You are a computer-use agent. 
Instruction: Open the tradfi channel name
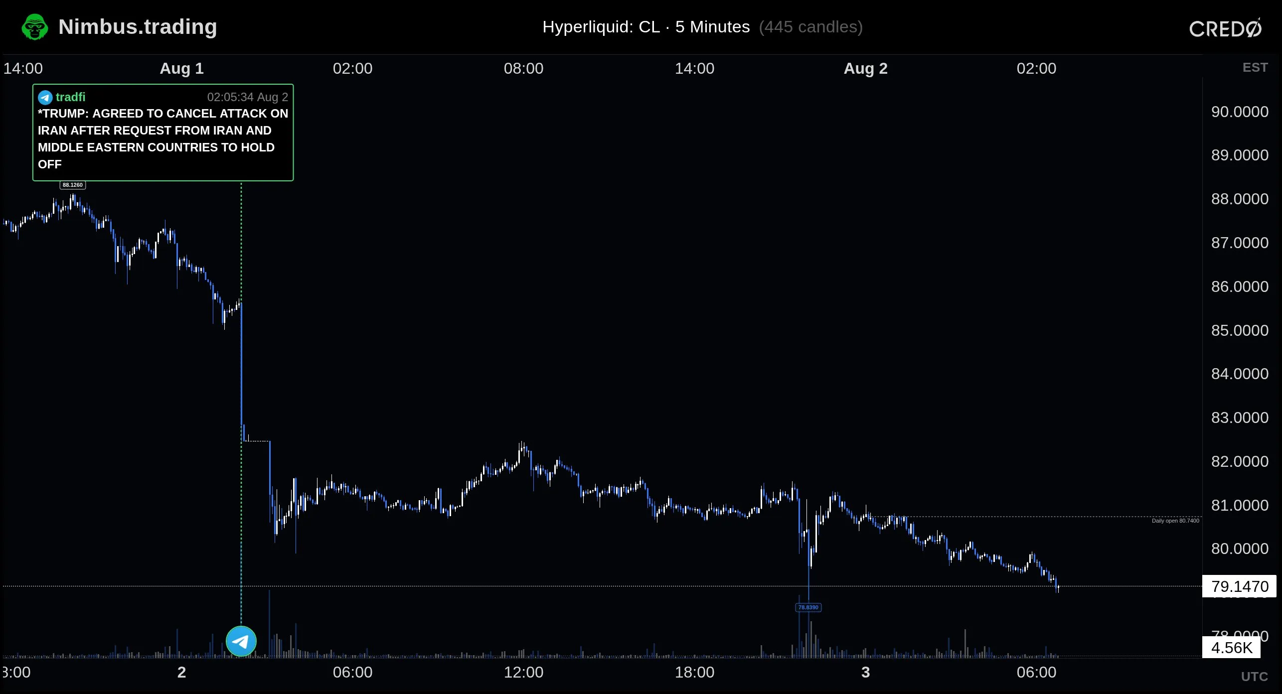point(70,97)
